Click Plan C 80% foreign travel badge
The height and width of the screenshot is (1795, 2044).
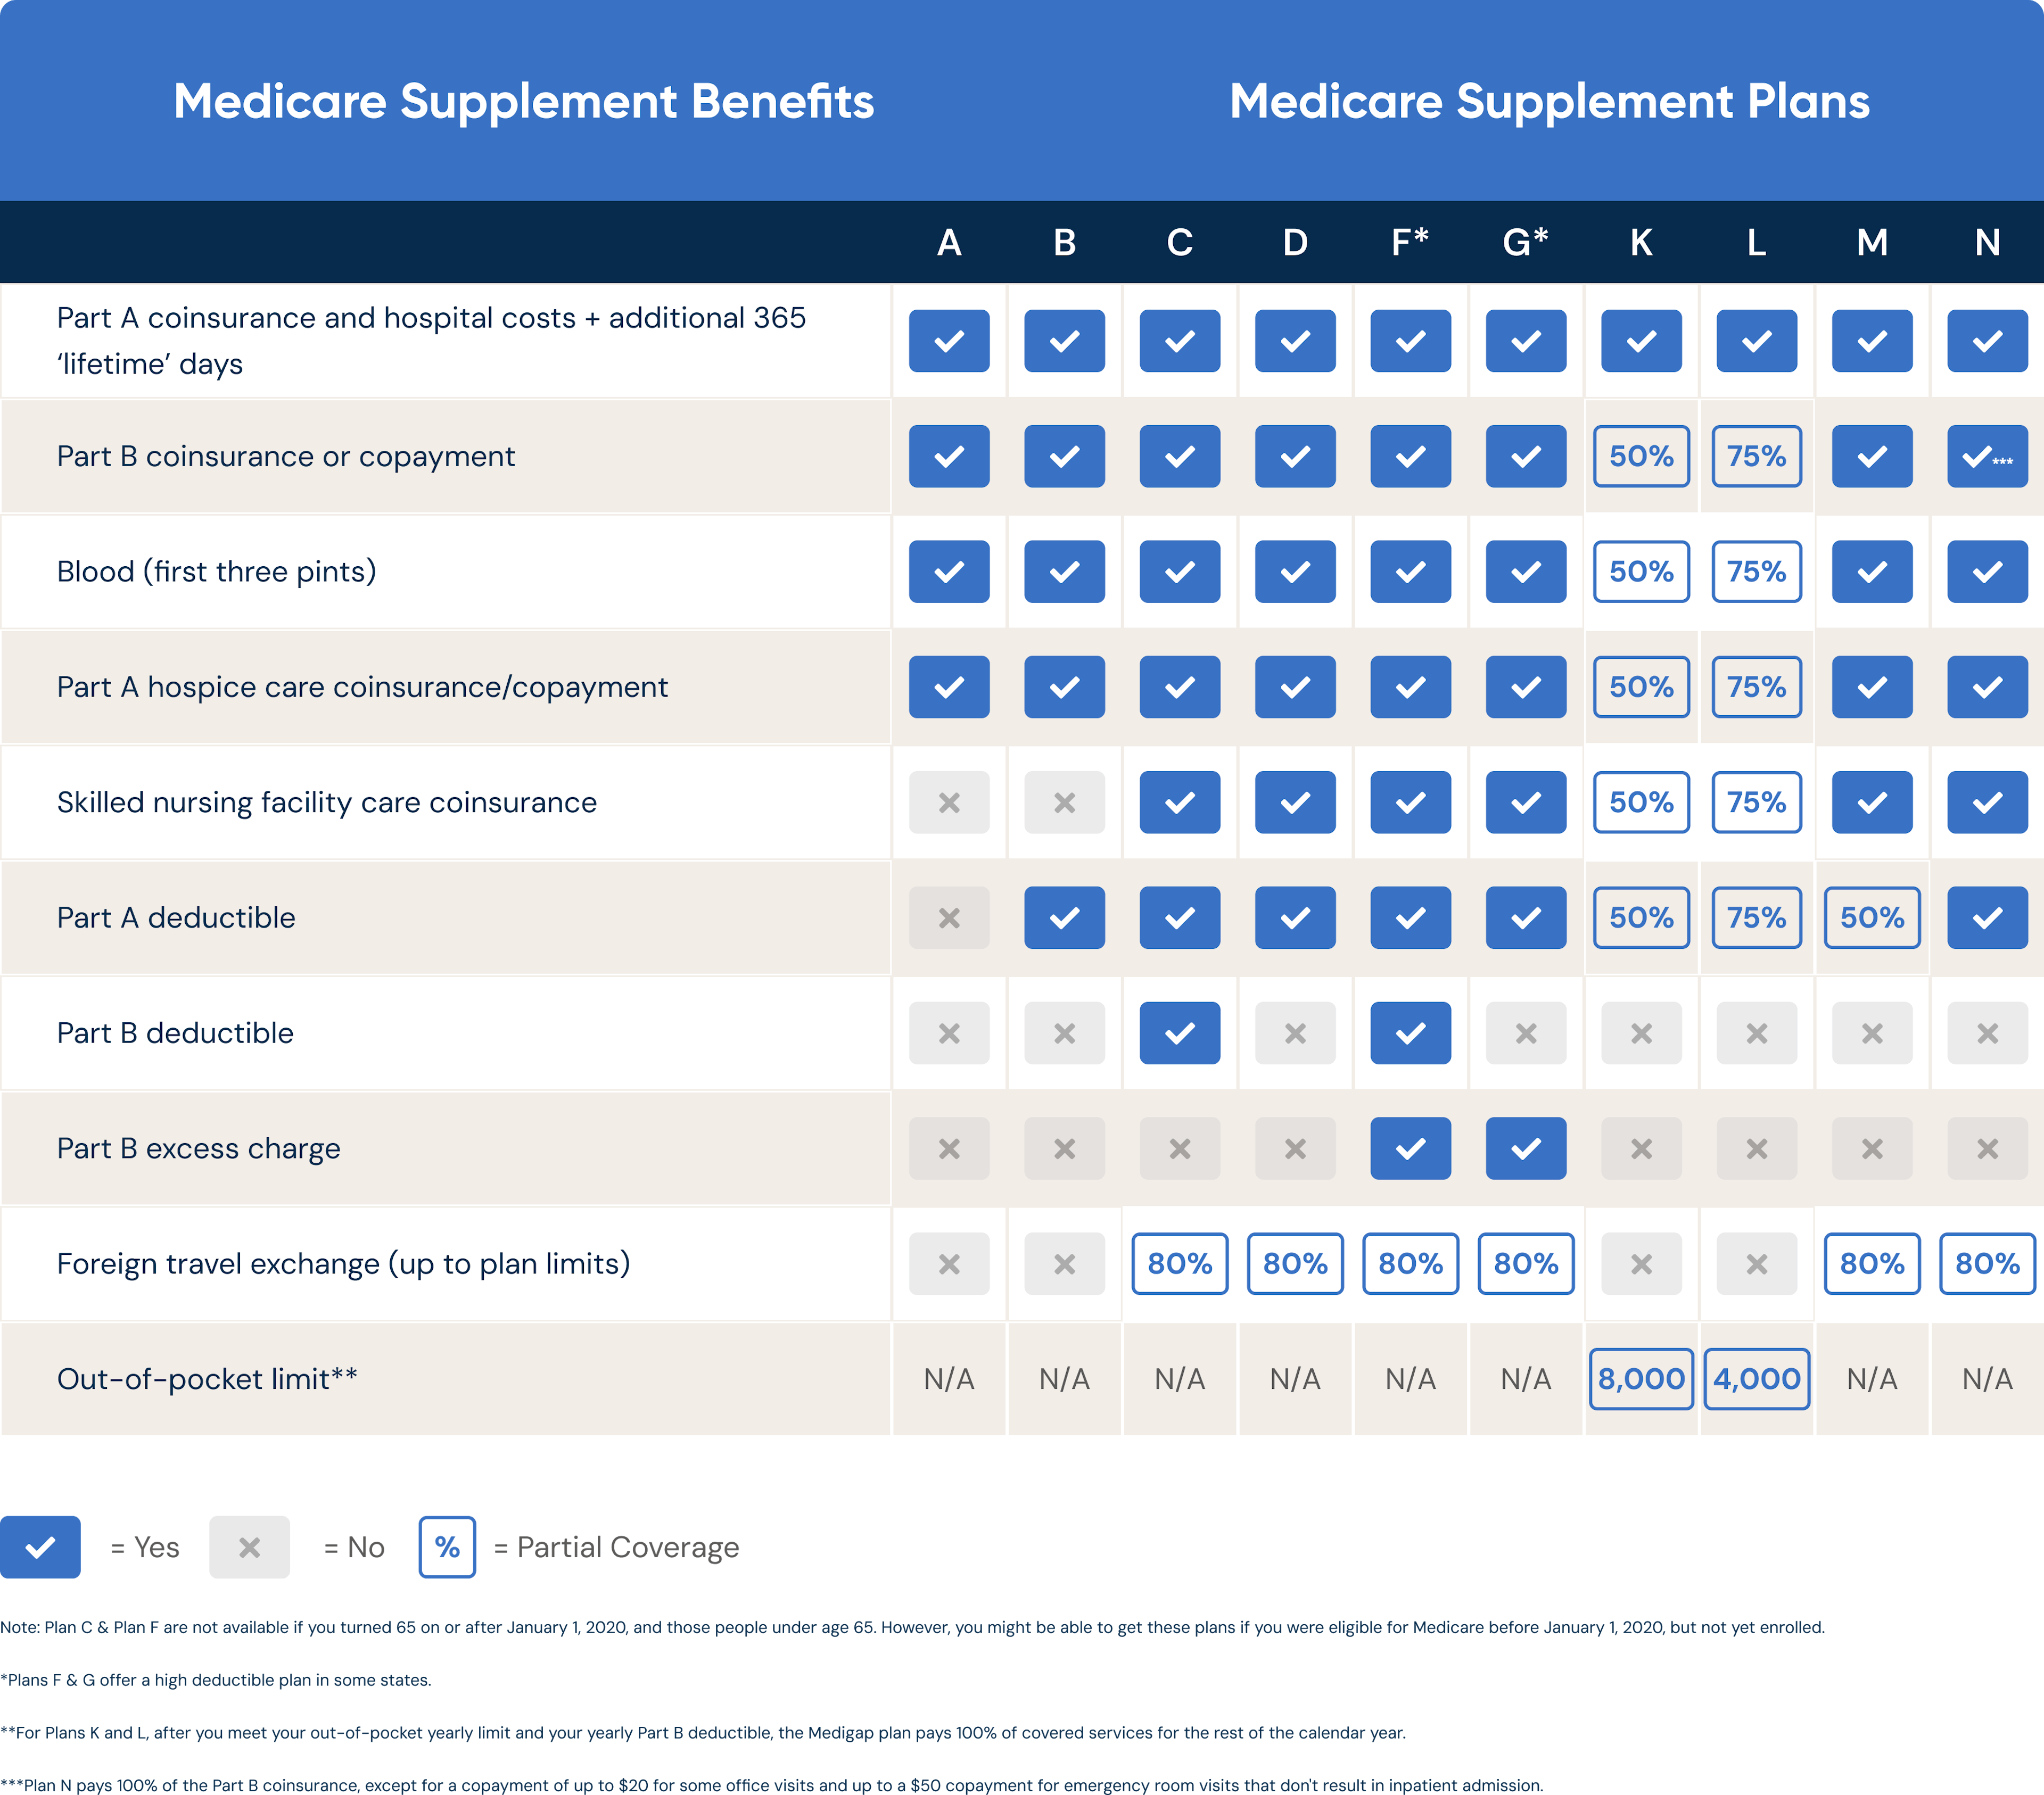[x=1180, y=1264]
